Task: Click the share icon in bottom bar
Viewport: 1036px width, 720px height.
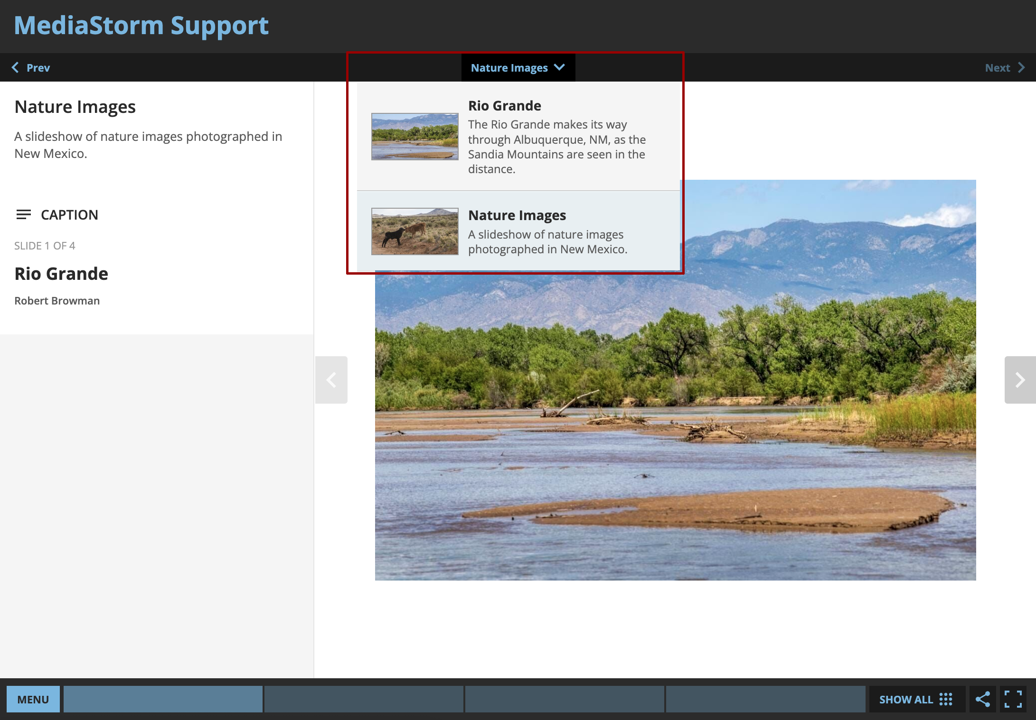Action: tap(982, 699)
